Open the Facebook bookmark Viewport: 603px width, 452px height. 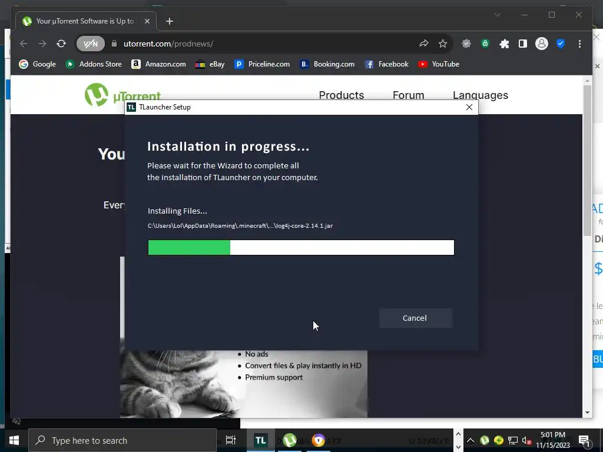pyautogui.click(x=386, y=64)
